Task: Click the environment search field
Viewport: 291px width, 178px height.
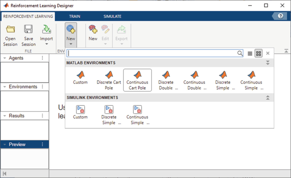Action: (152, 53)
